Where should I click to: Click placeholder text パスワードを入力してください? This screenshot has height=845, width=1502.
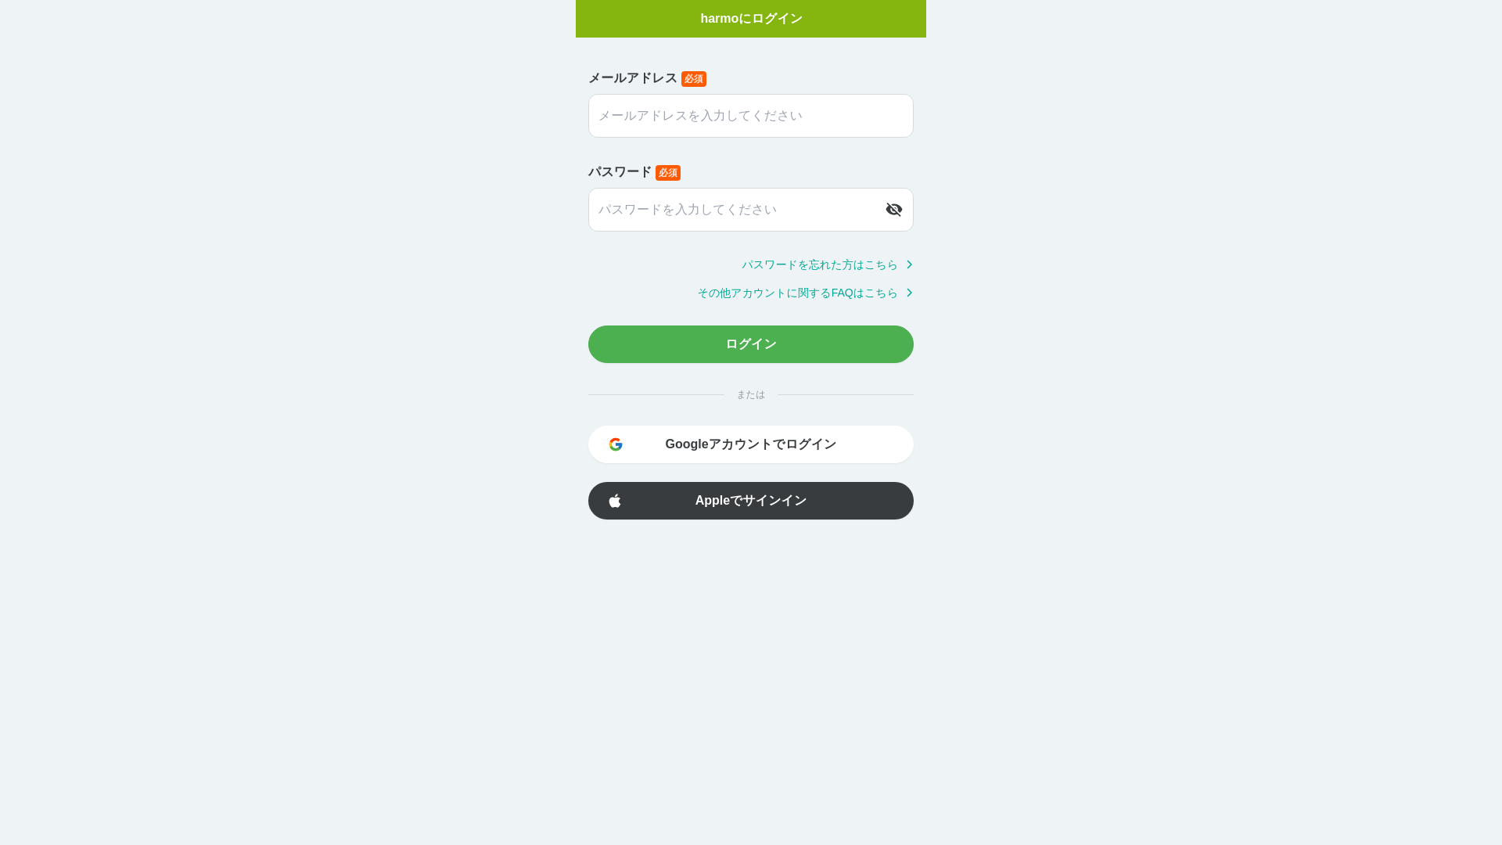[688, 210]
